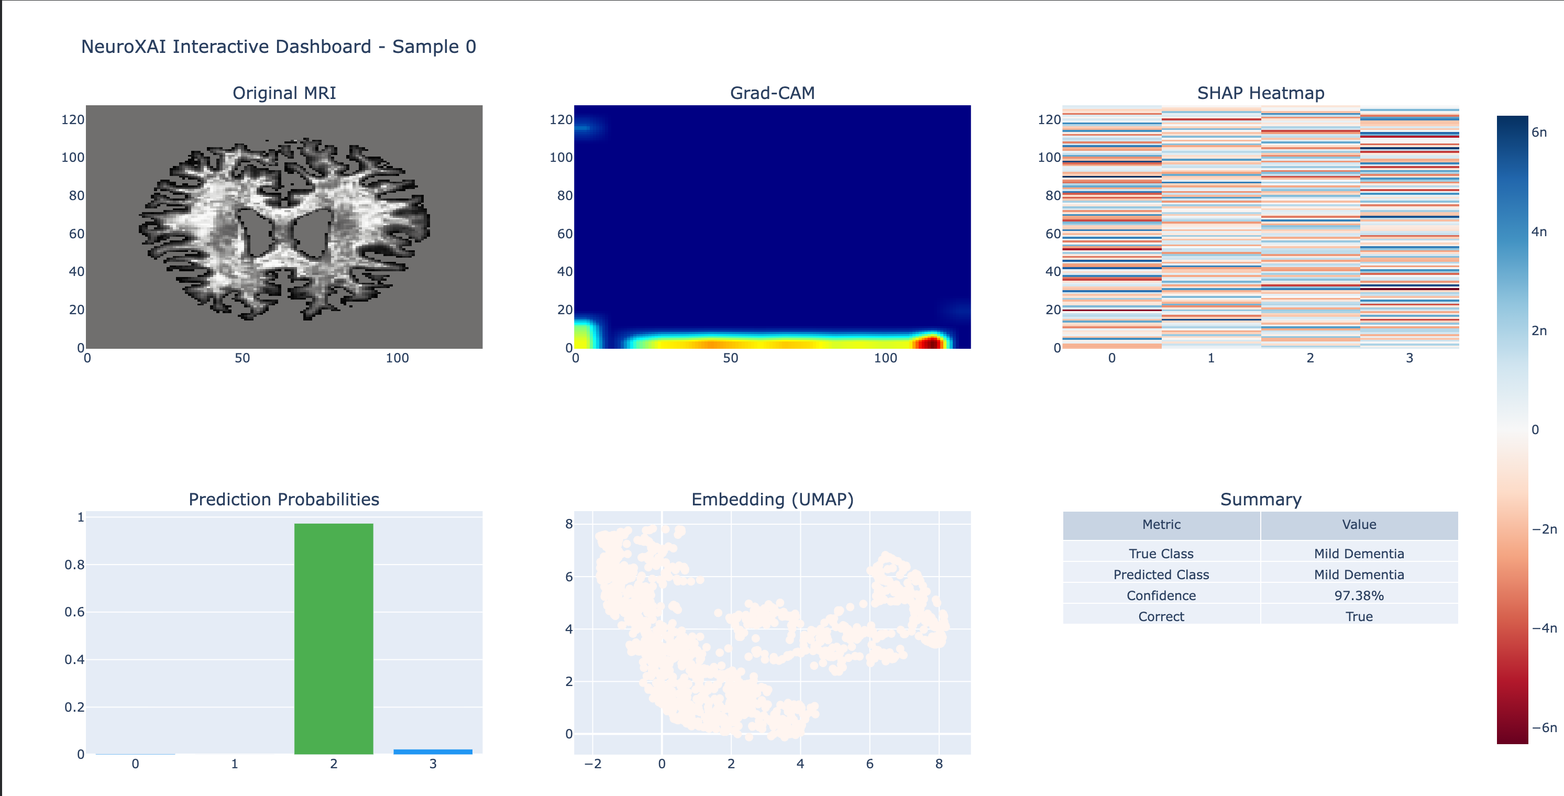Screen dimensions: 1564x796
Task: Click the Value header in Summary table
Action: click(x=1359, y=525)
